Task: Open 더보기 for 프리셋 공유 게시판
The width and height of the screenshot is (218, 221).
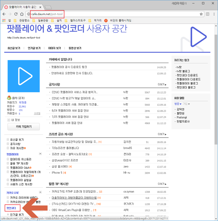Action: pyautogui.click(x=162, y=134)
